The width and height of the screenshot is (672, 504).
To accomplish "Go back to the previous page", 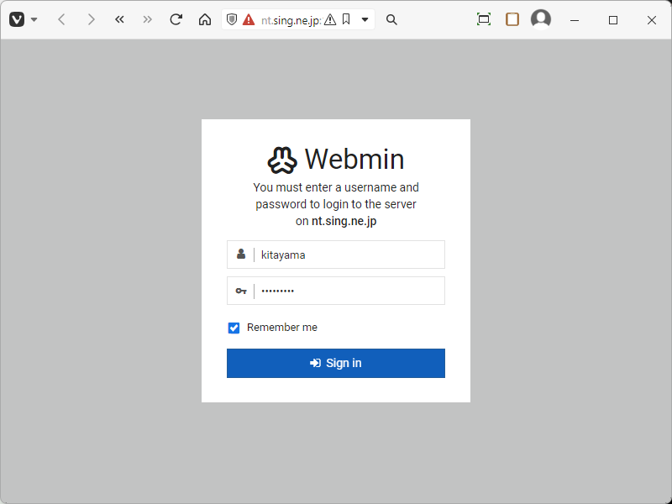I will [x=61, y=19].
